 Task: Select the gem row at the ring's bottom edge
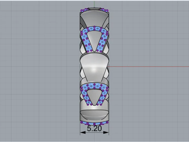pos(94,123)
